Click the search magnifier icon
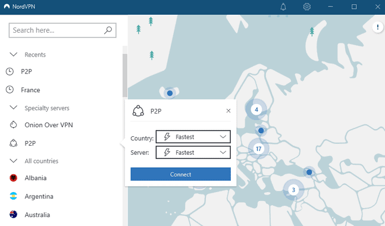 click(x=108, y=30)
